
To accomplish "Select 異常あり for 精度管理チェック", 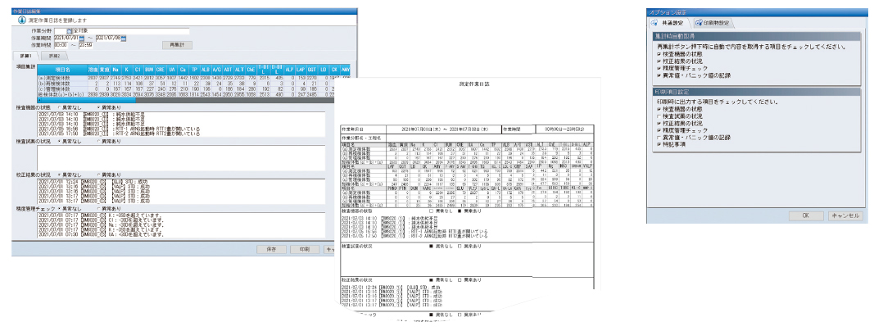I will click(98, 210).
